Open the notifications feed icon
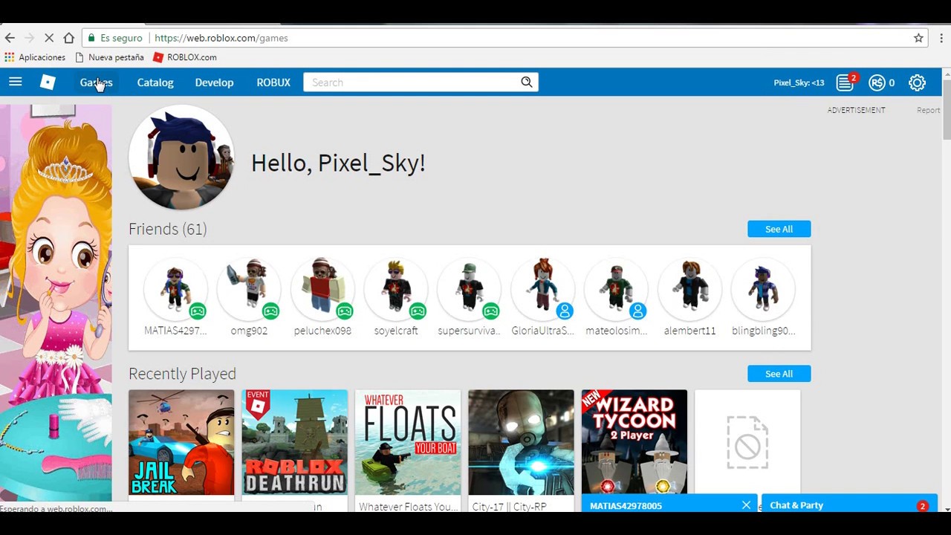This screenshot has width=951, height=535. coord(845,82)
